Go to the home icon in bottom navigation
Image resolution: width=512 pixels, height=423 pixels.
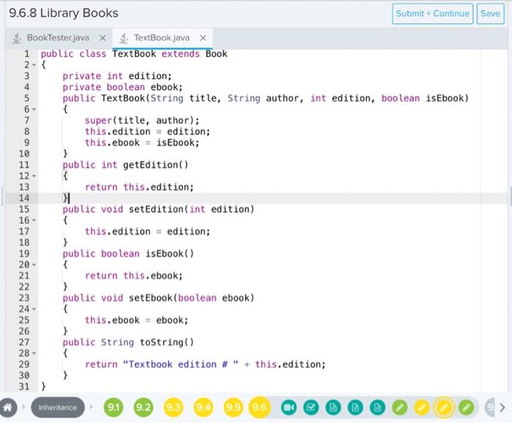(x=7, y=408)
